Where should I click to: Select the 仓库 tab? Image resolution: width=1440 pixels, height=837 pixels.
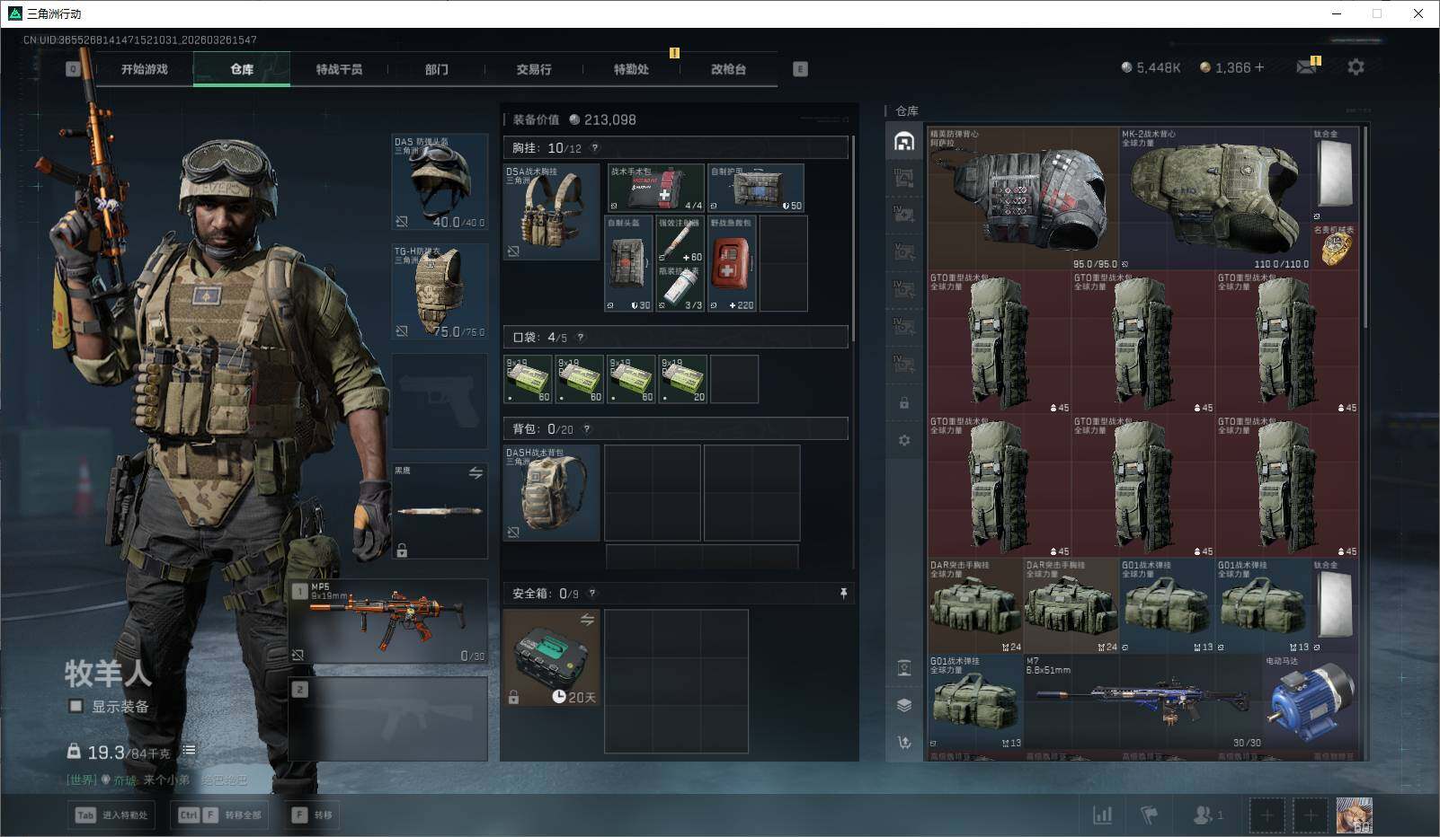(242, 69)
